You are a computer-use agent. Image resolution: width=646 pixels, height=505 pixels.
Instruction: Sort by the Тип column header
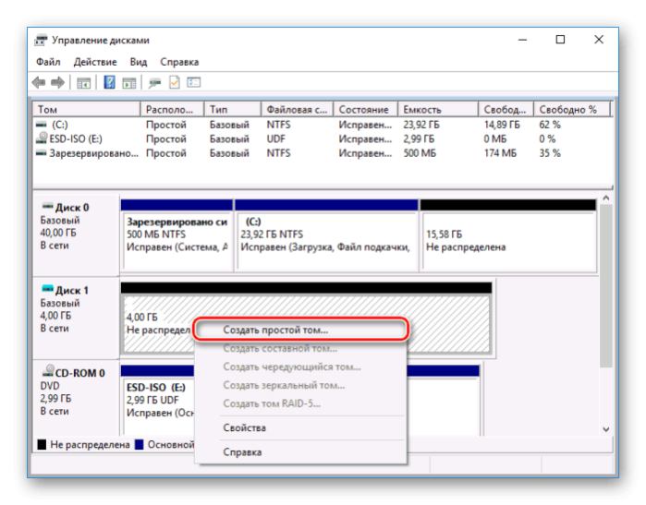point(233,110)
